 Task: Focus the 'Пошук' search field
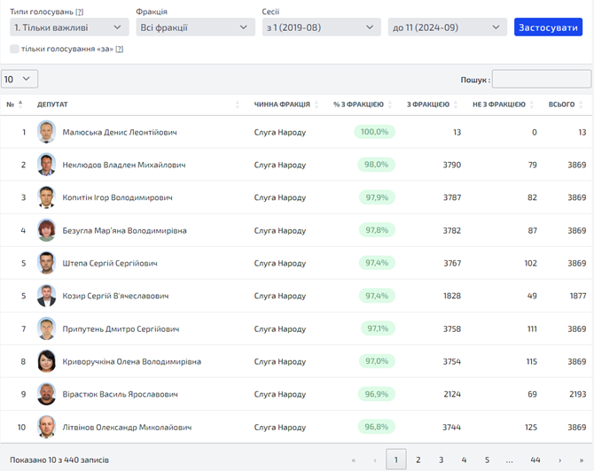click(542, 79)
